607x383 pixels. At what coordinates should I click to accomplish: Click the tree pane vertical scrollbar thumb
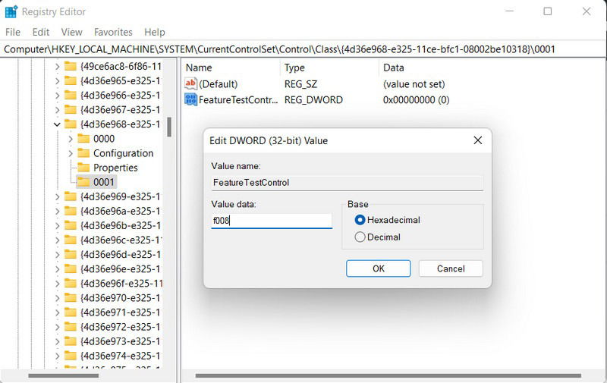tap(169, 127)
